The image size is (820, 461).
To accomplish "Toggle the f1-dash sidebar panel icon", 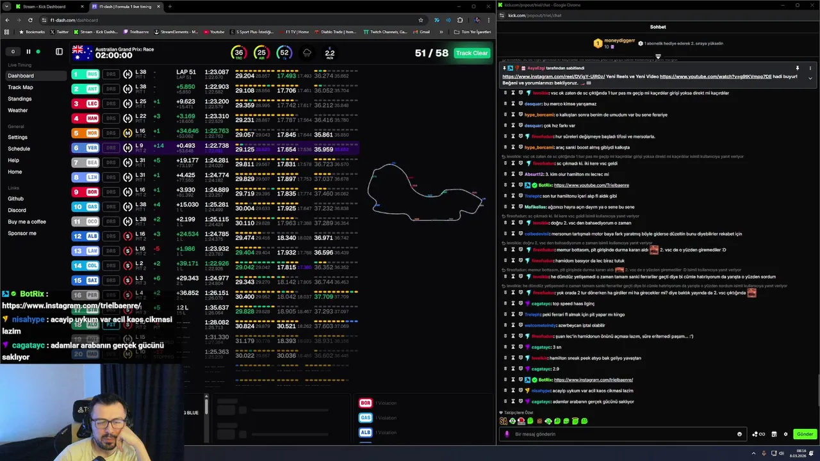I will 59,52.
